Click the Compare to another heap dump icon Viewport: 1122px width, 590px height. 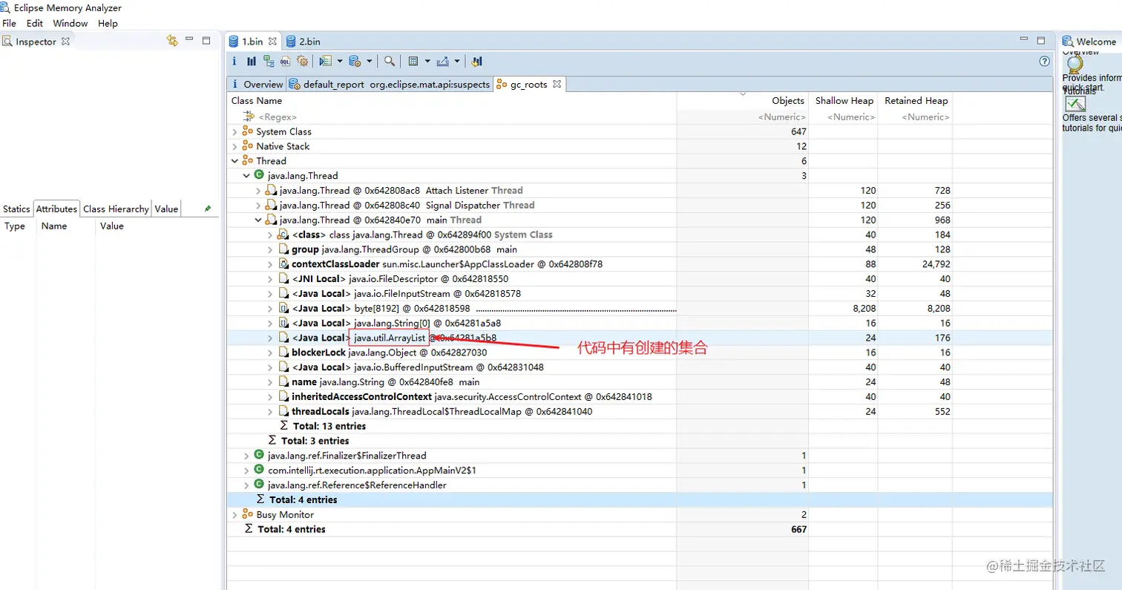click(477, 62)
